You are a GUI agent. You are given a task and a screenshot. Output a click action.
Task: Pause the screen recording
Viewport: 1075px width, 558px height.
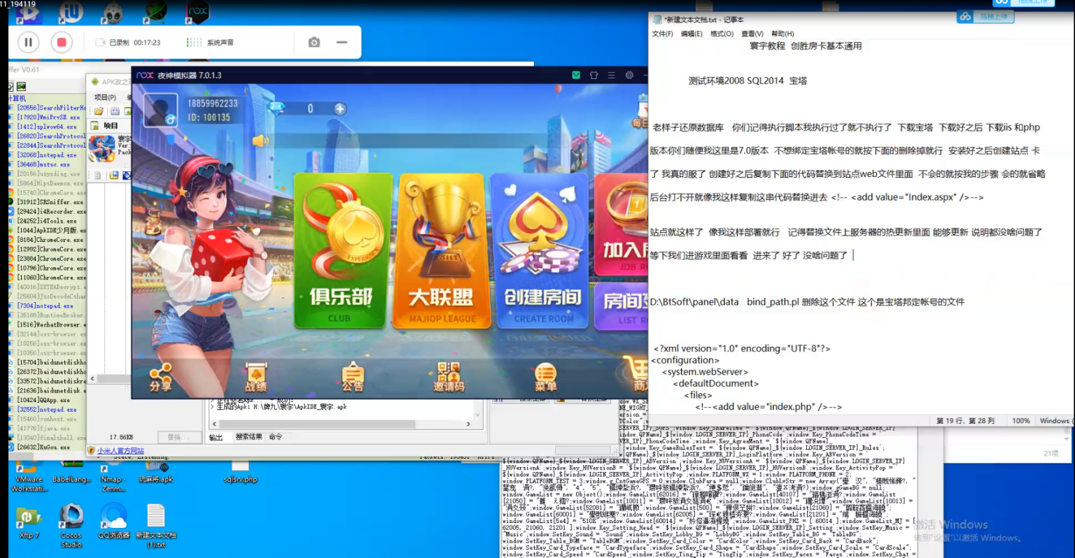point(28,43)
